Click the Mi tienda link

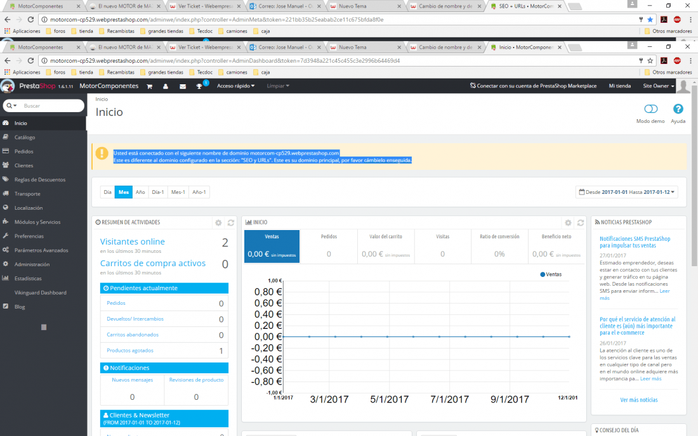click(x=620, y=86)
